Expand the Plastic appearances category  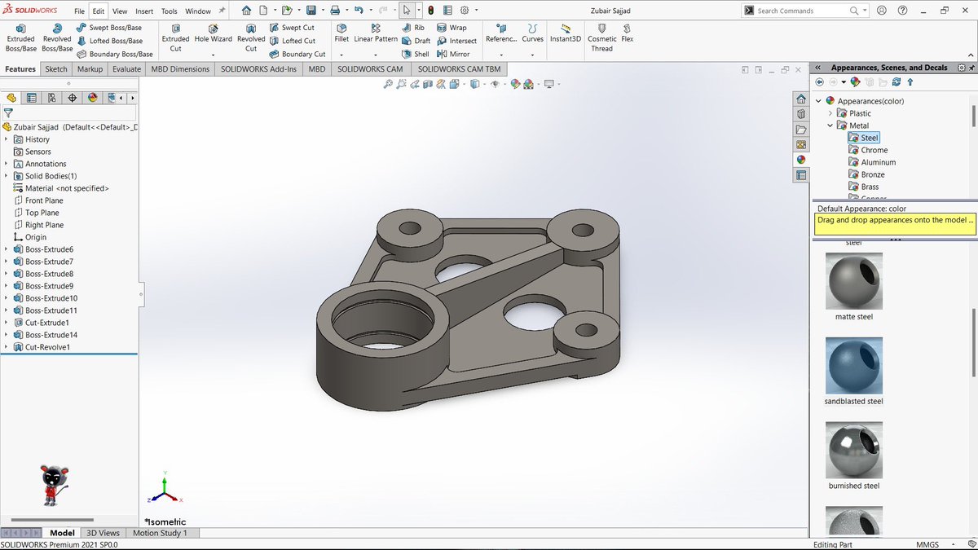pyautogui.click(x=830, y=113)
